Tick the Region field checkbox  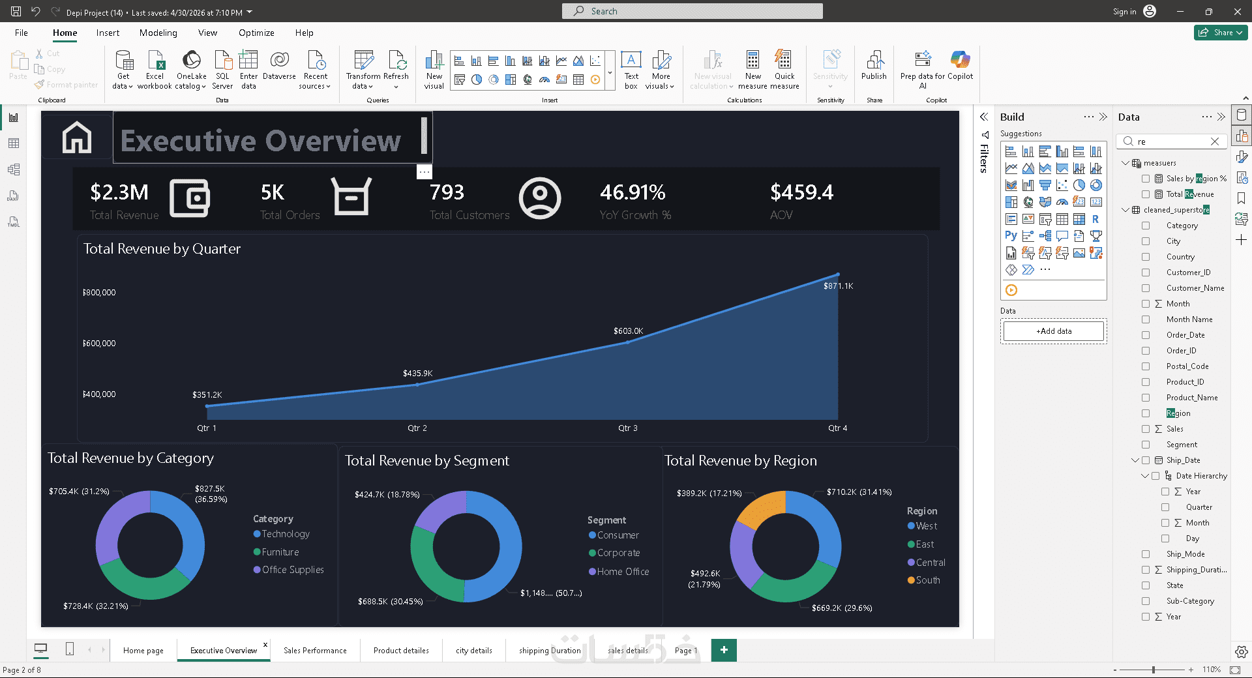click(1146, 413)
